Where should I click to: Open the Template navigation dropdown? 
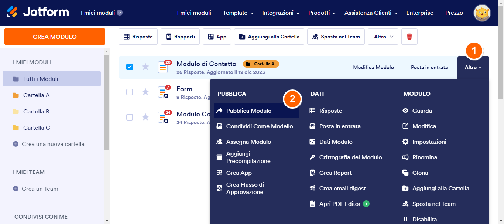238,13
